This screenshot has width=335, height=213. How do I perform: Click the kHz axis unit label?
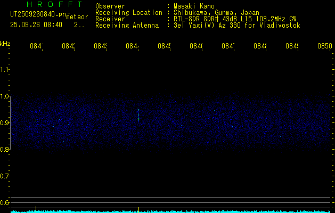coord(5,43)
